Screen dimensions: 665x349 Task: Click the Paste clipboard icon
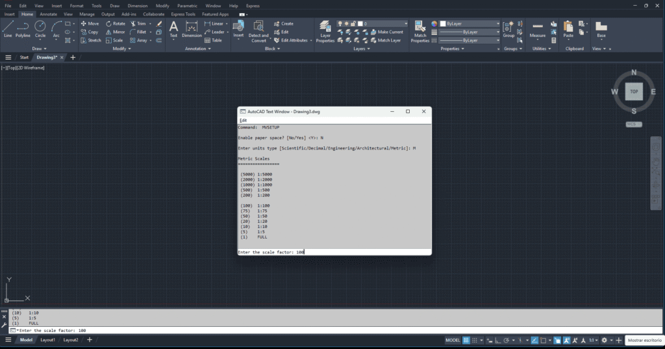[x=568, y=29]
